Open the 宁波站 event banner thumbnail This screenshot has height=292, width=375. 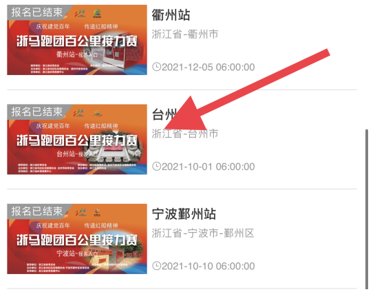tap(77, 239)
